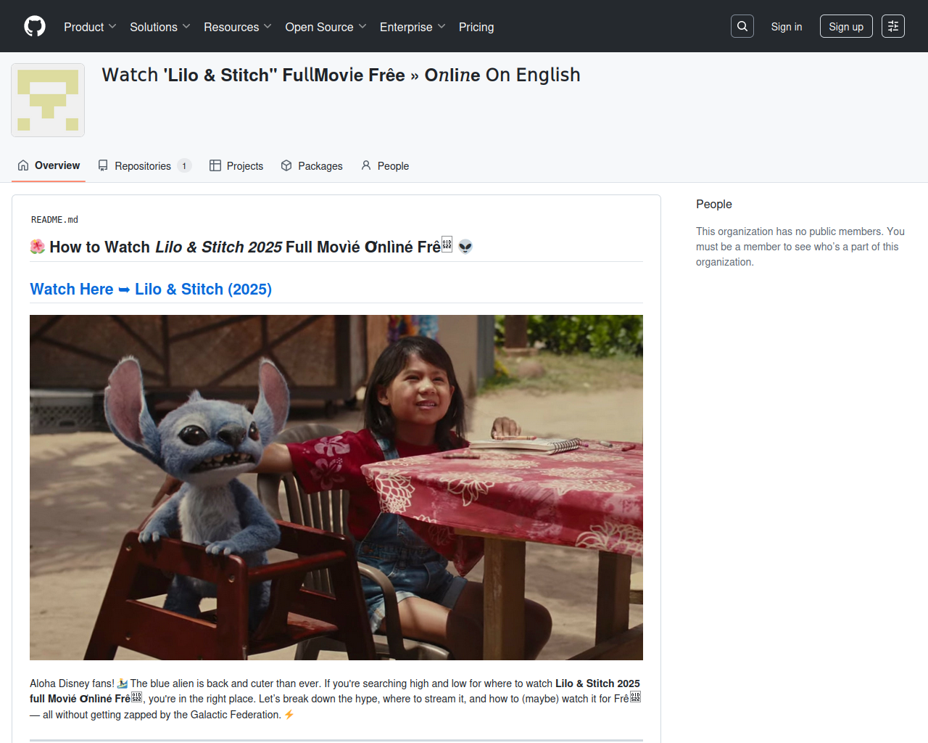Viewport: 928px width, 743px height.
Task: Click the People person icon
Action: [366, 165]
